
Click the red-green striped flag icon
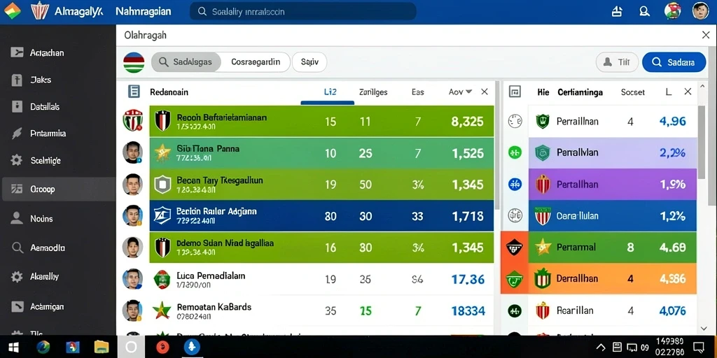(134, 62)
